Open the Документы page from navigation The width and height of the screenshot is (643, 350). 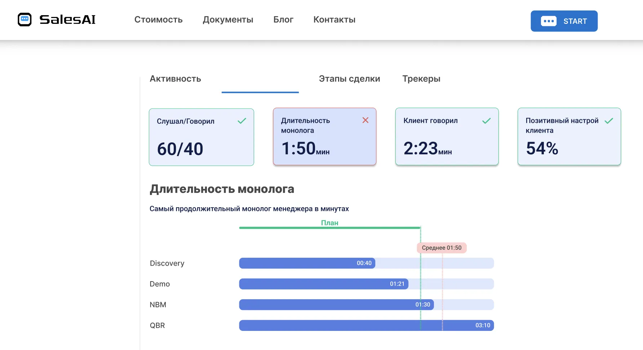228,20
